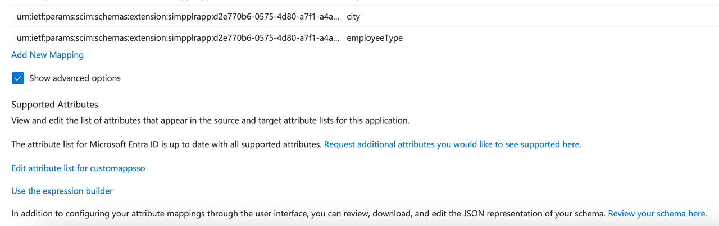Click the Add New Mapping link
The height and width of the screenshot is (226, 719).
47,55
